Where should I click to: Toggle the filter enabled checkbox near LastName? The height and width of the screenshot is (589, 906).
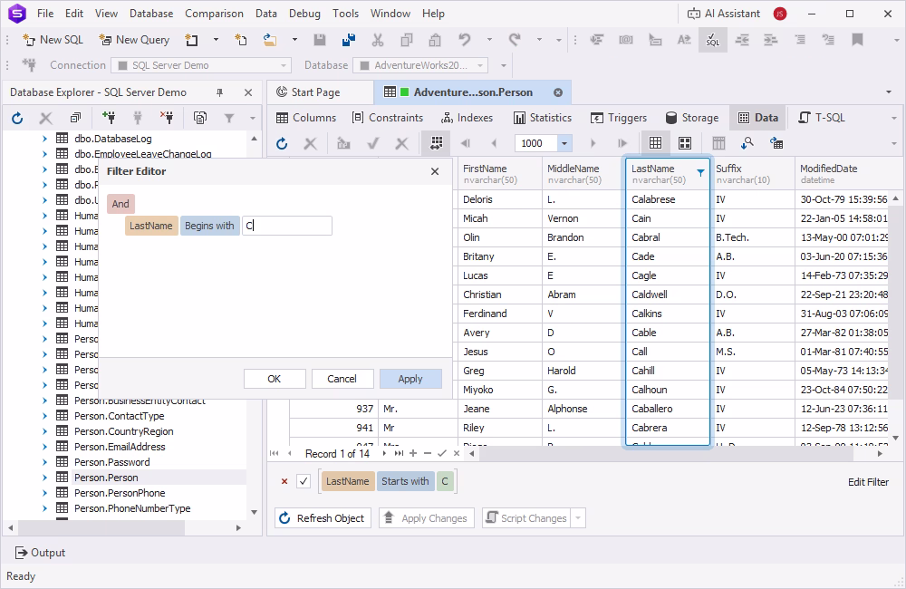tap(303, 481)
